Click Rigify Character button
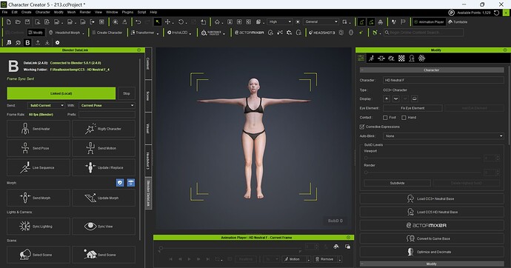 (104, 129)
